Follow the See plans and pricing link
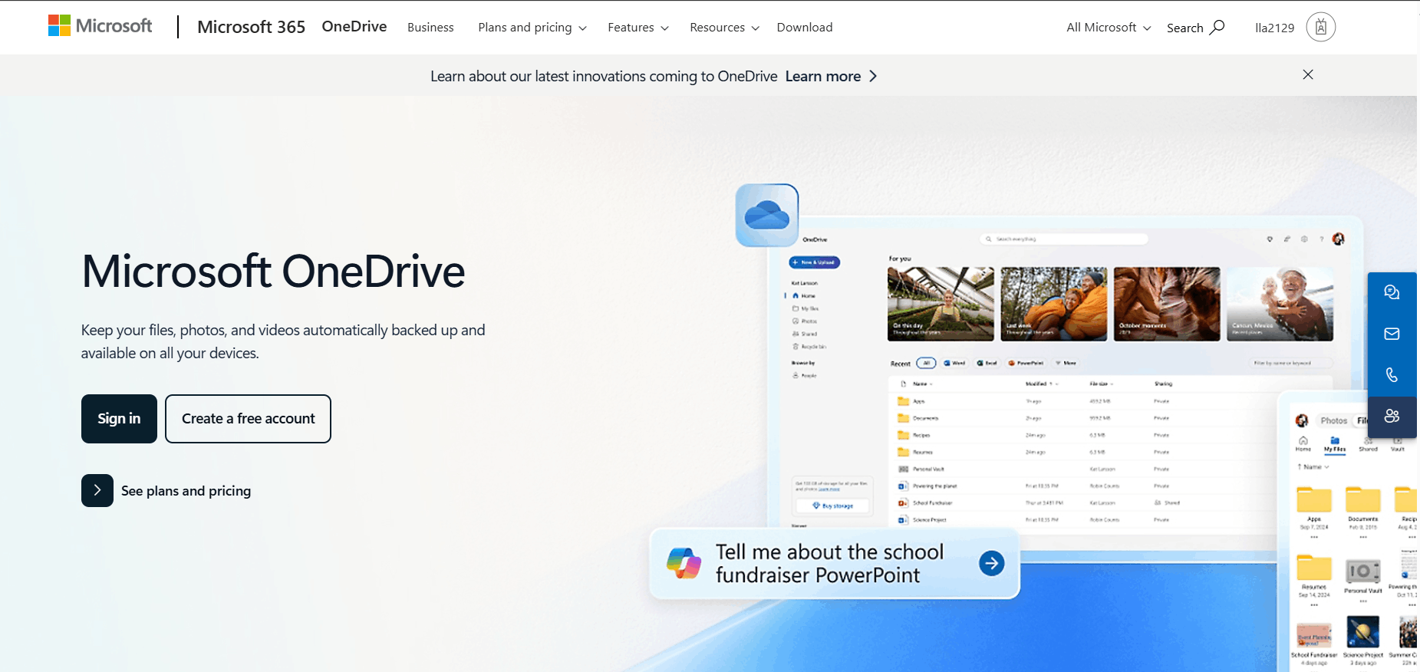The image size is (1420, 672). click(x=166, y=491)
